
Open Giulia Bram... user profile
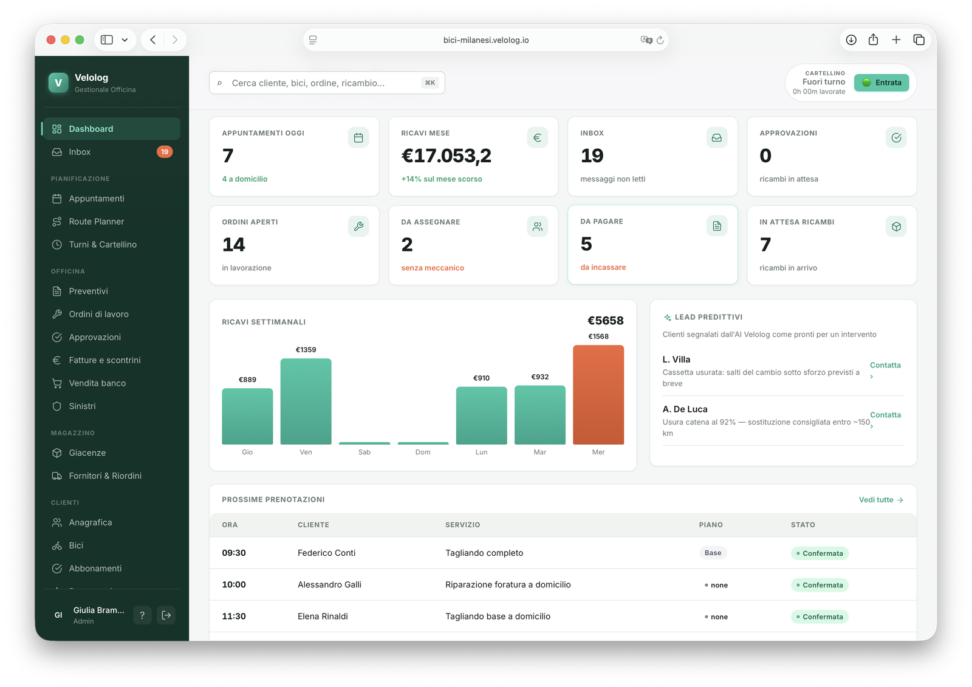pos(89,615)
